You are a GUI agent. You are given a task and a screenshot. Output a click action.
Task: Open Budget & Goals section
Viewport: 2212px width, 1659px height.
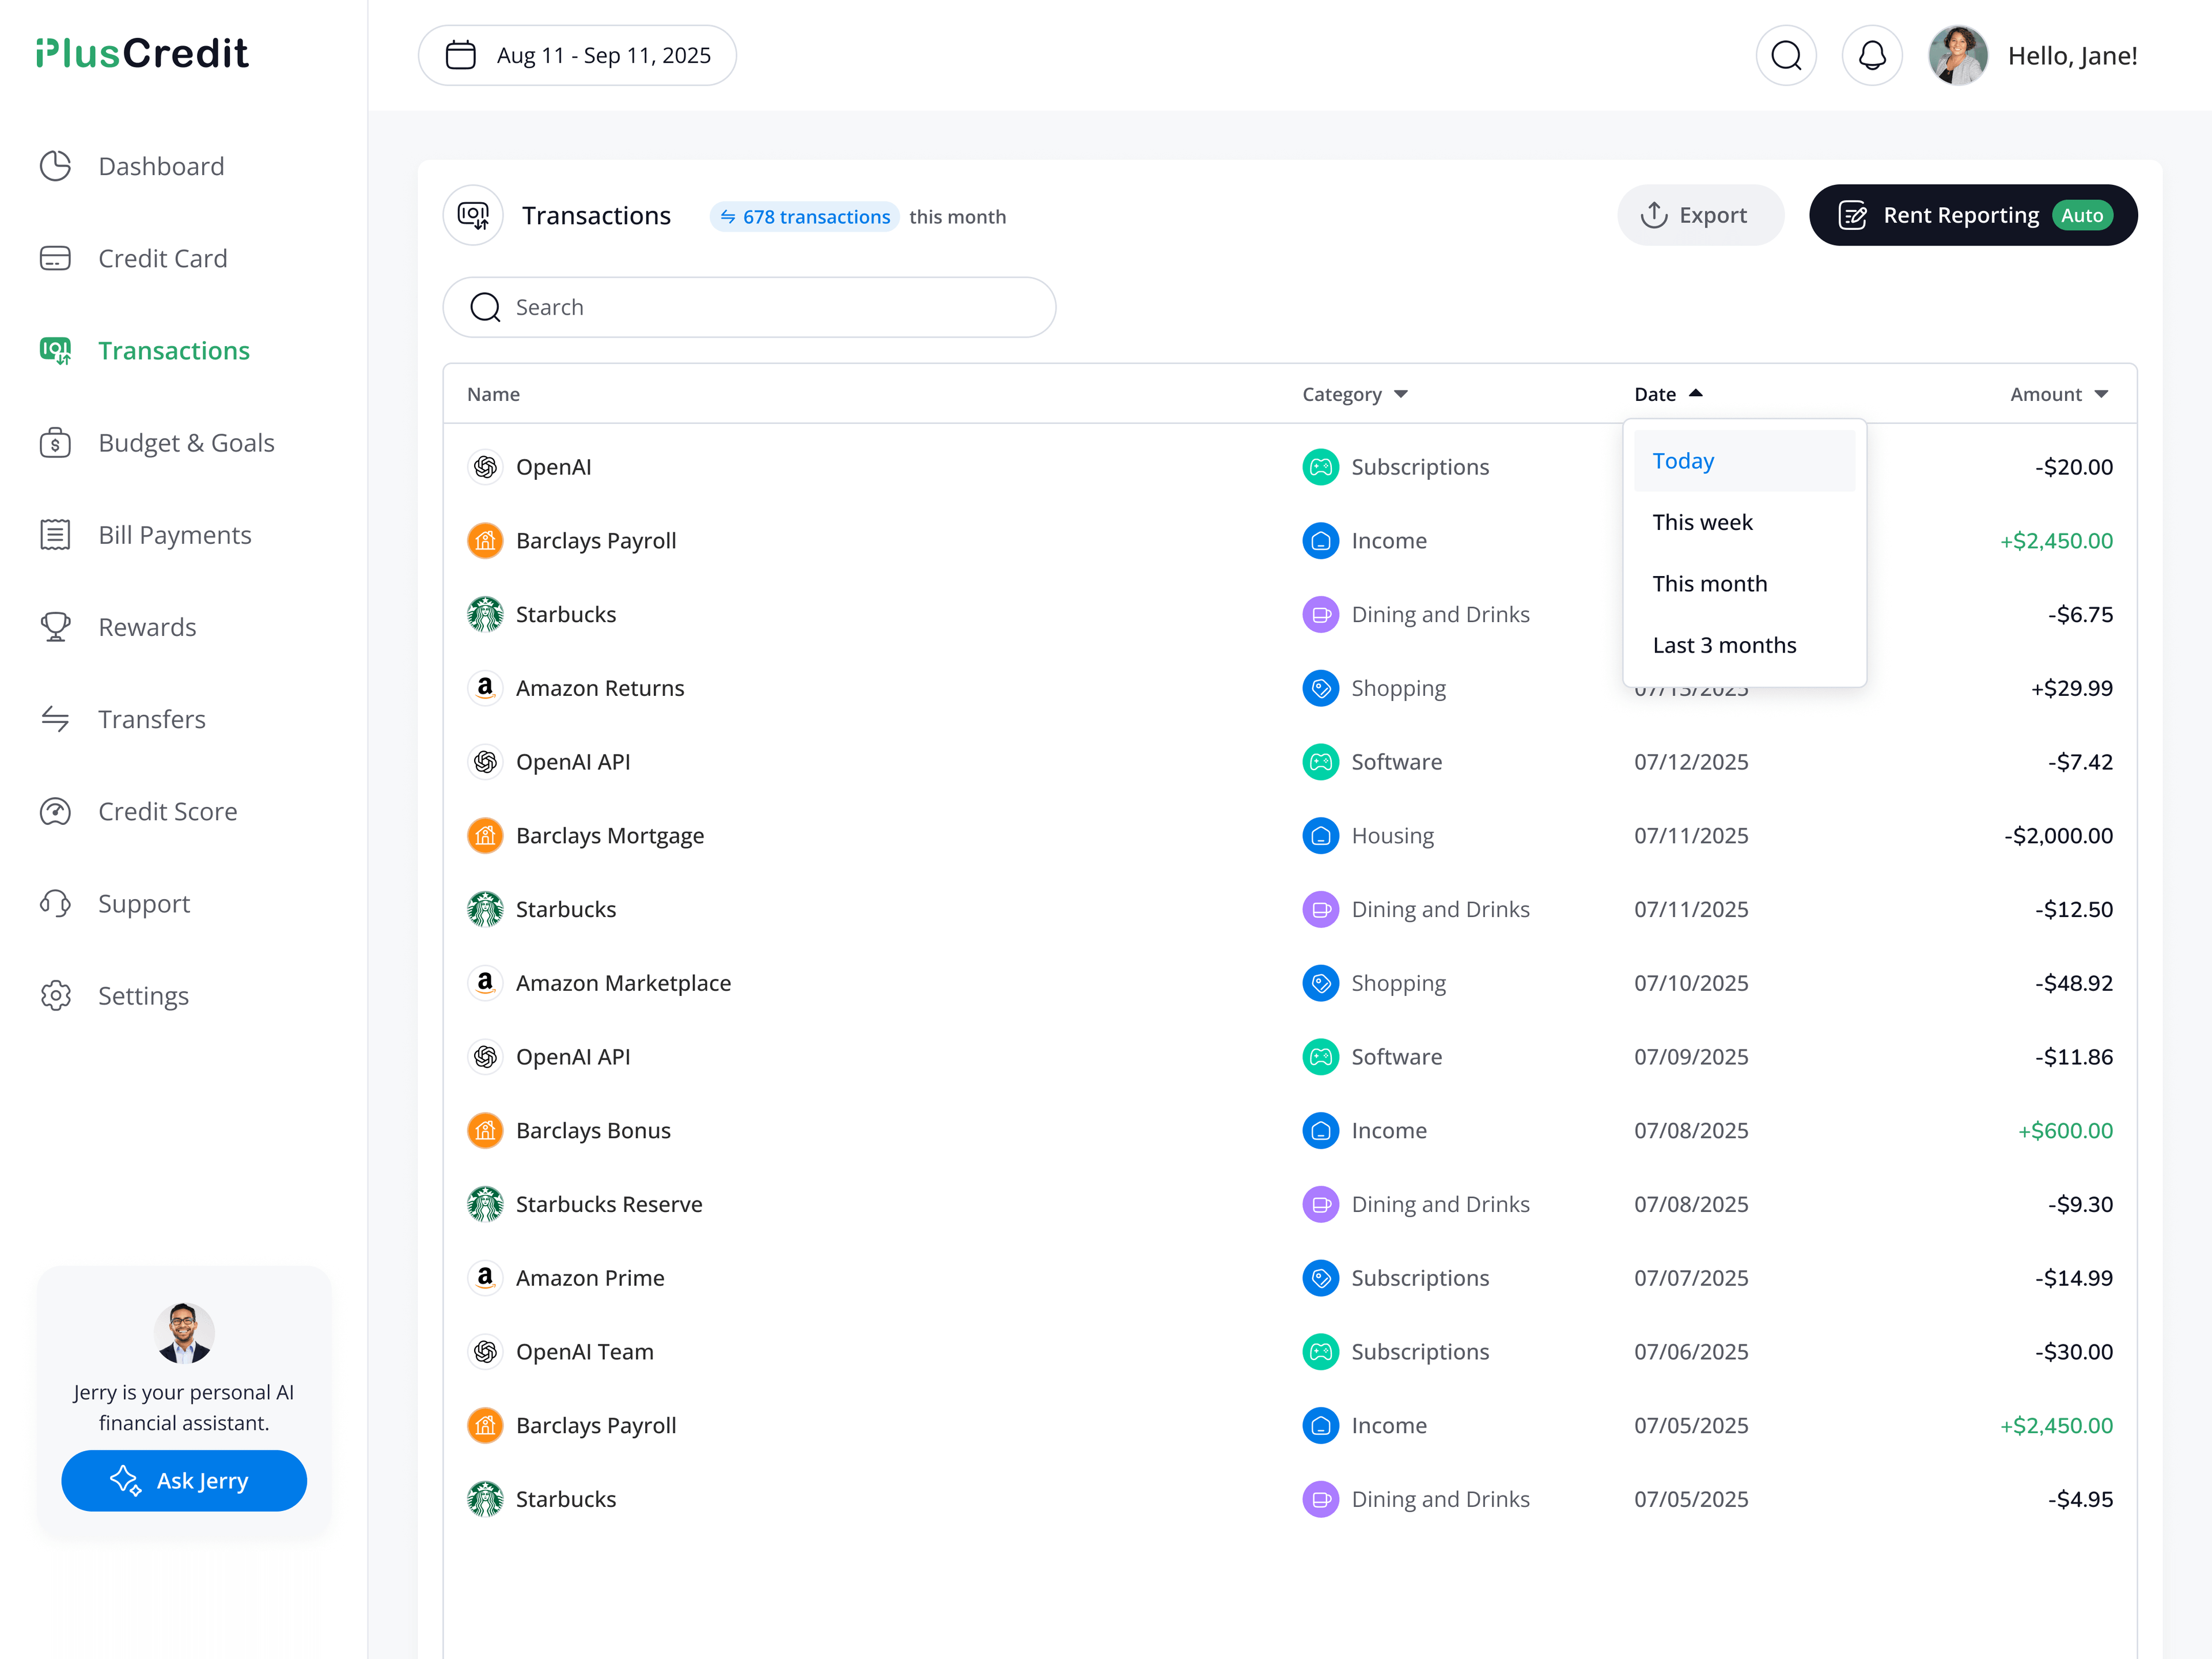(x=156, y=443)
